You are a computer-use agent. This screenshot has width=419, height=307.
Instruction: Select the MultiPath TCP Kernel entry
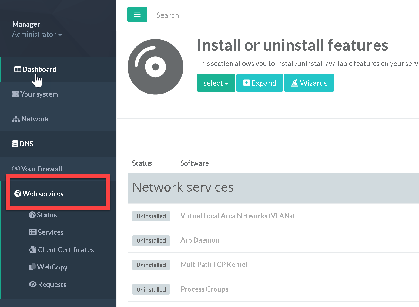click(214, 265)
